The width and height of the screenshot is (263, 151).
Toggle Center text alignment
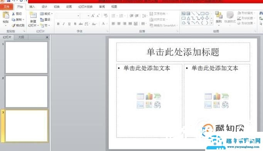(119, 24)
